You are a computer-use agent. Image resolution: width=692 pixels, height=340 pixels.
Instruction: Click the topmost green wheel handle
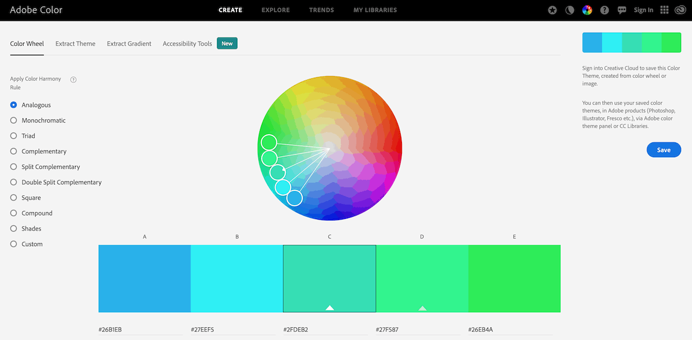[x=269, y=142]
